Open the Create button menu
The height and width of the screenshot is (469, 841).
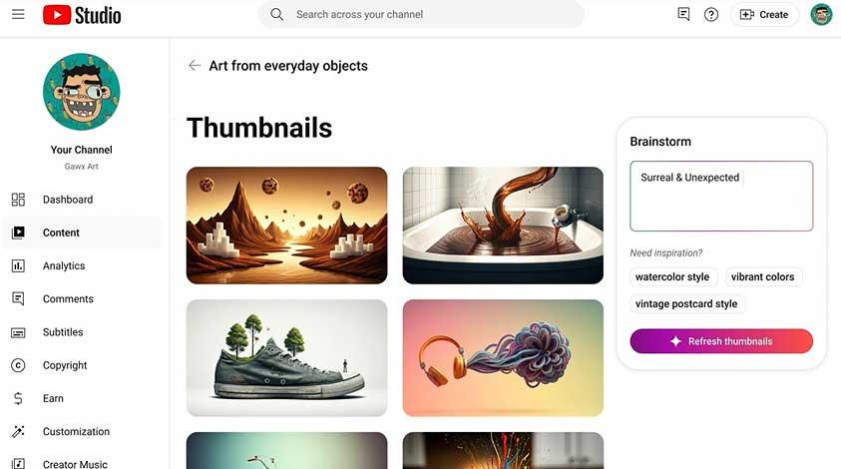(x=764, y=15)
